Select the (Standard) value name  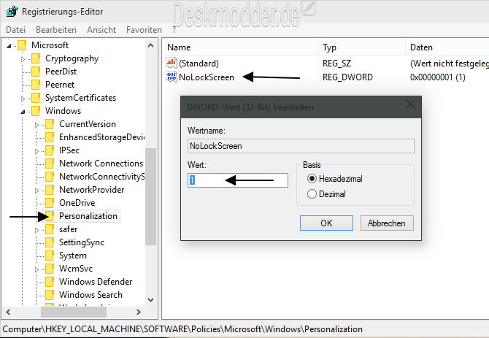tap(199, 64)
